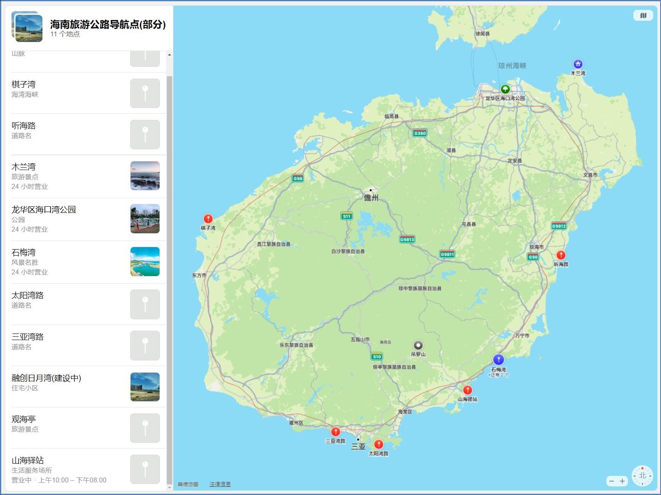Select the 听海路 list entry name
Screen dimensions: 661x495
24,126
